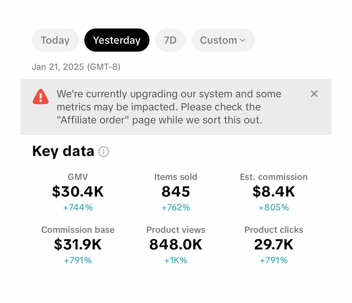View Est. commission $8.4K details

274,192
